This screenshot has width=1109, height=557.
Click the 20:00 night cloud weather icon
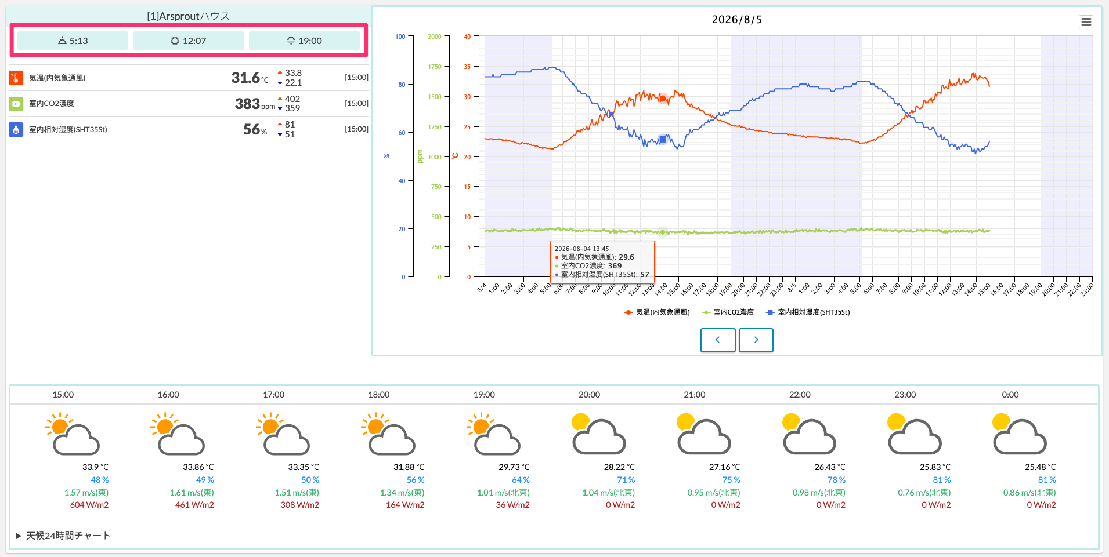click(x=598, y=434)
